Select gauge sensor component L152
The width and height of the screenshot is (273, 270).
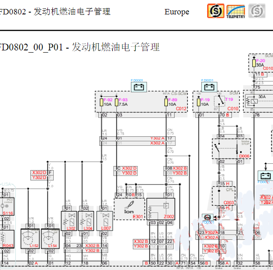[30, 239]
